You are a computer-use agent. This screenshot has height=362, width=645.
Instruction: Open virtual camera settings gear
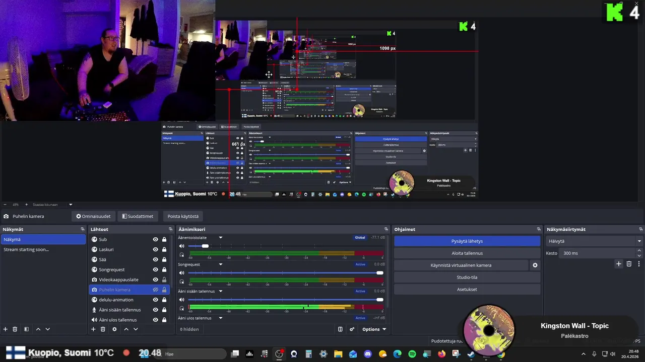pyautogui.click(x=535, y=265)
